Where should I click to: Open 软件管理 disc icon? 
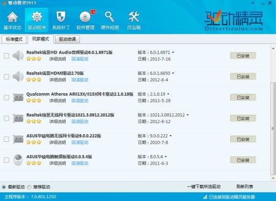pos(85,17)
